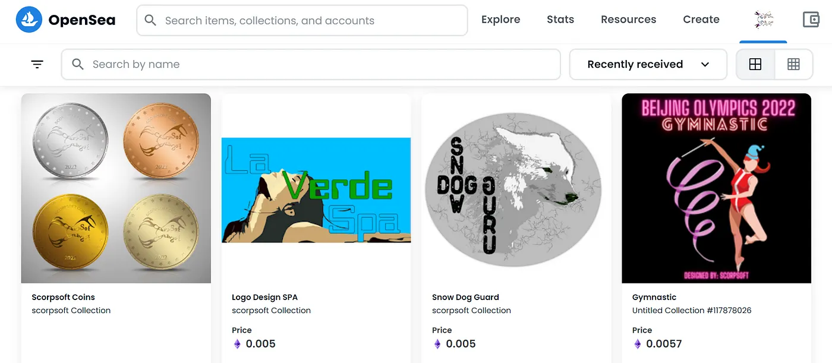Switch to large grid view
The height and width of the screenshot is (363, 832).
point(755,64)
